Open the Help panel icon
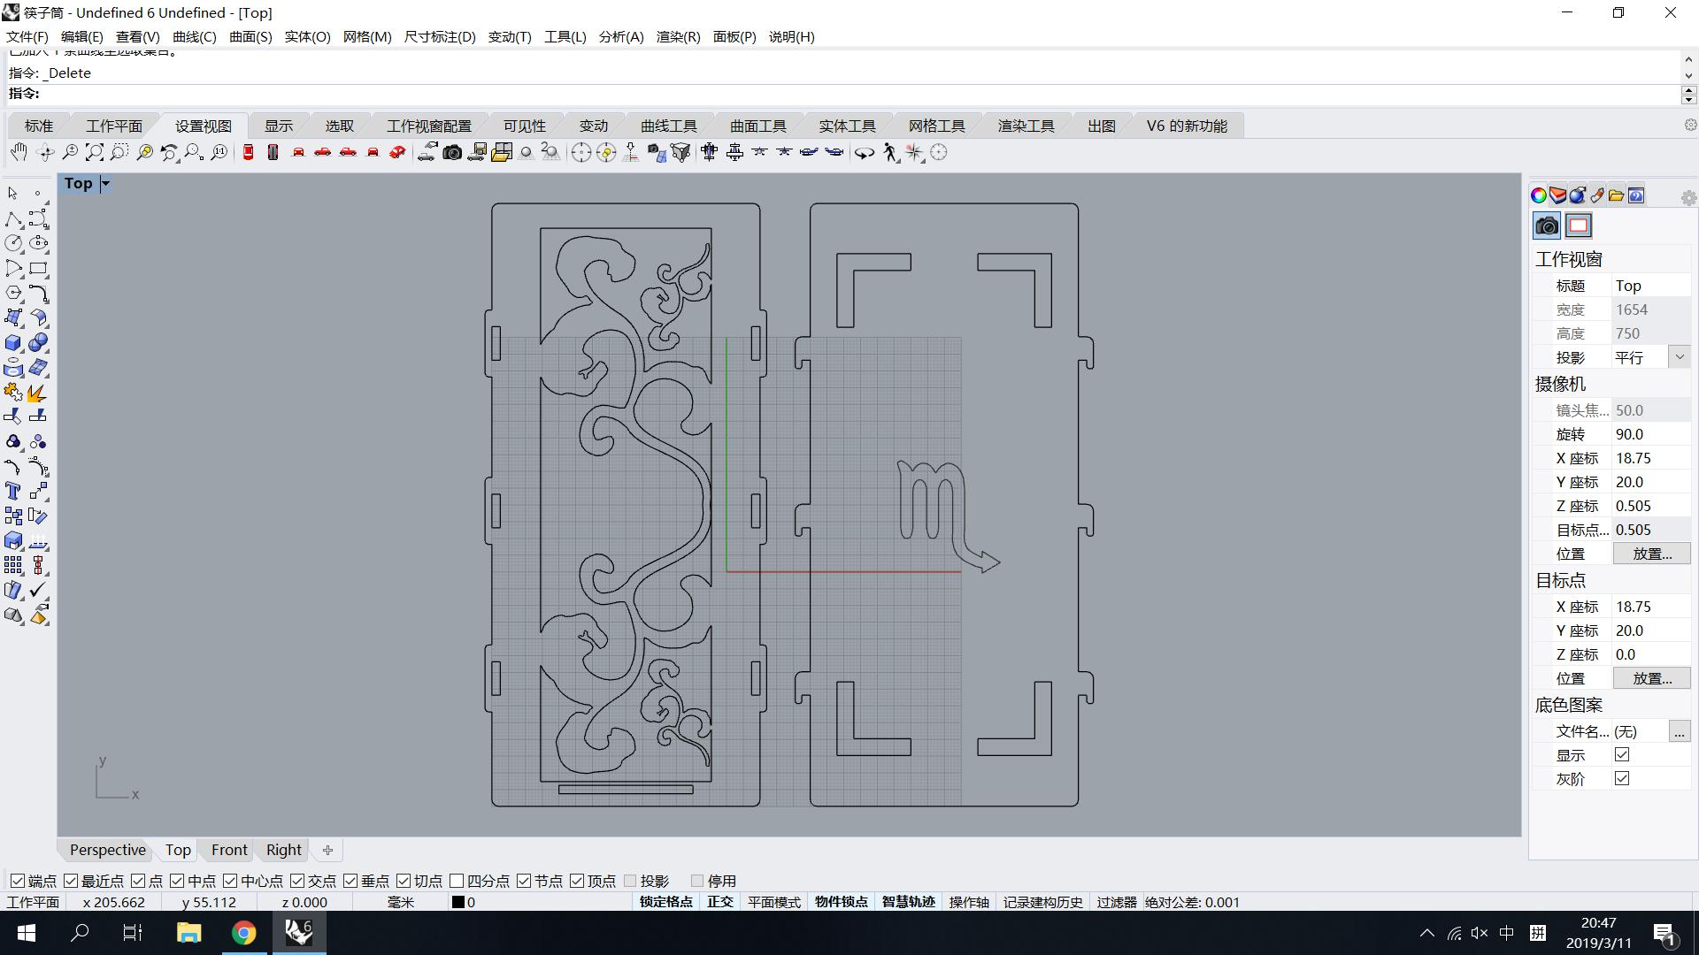 point(1636,195)
